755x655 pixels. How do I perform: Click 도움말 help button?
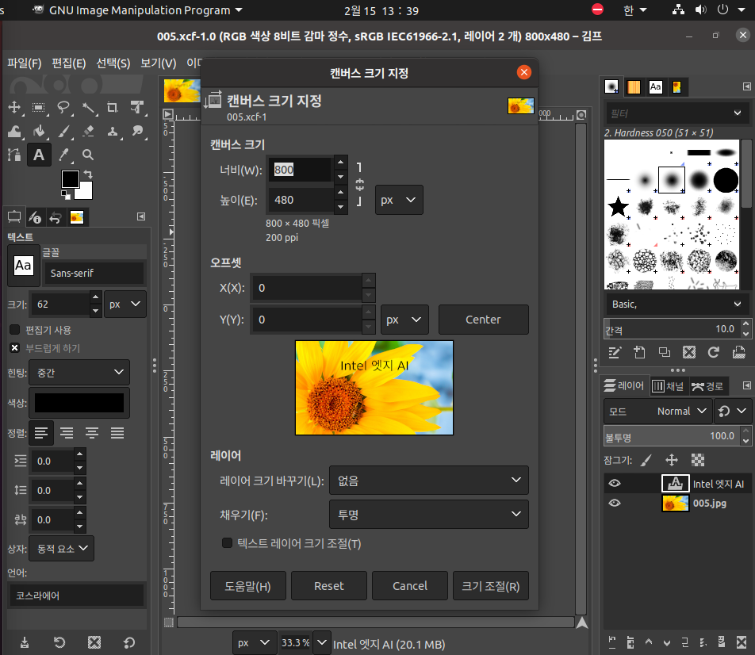point(247,586)
